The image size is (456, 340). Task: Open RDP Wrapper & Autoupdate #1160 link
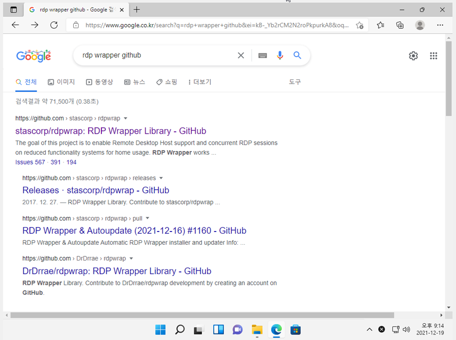(134, 230)
